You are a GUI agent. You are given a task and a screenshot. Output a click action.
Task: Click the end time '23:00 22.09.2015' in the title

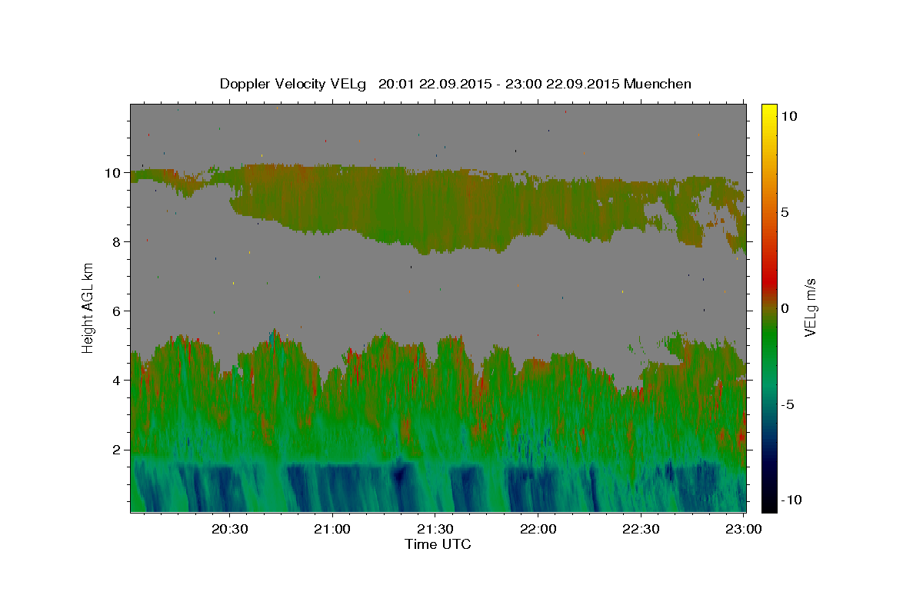563,84
